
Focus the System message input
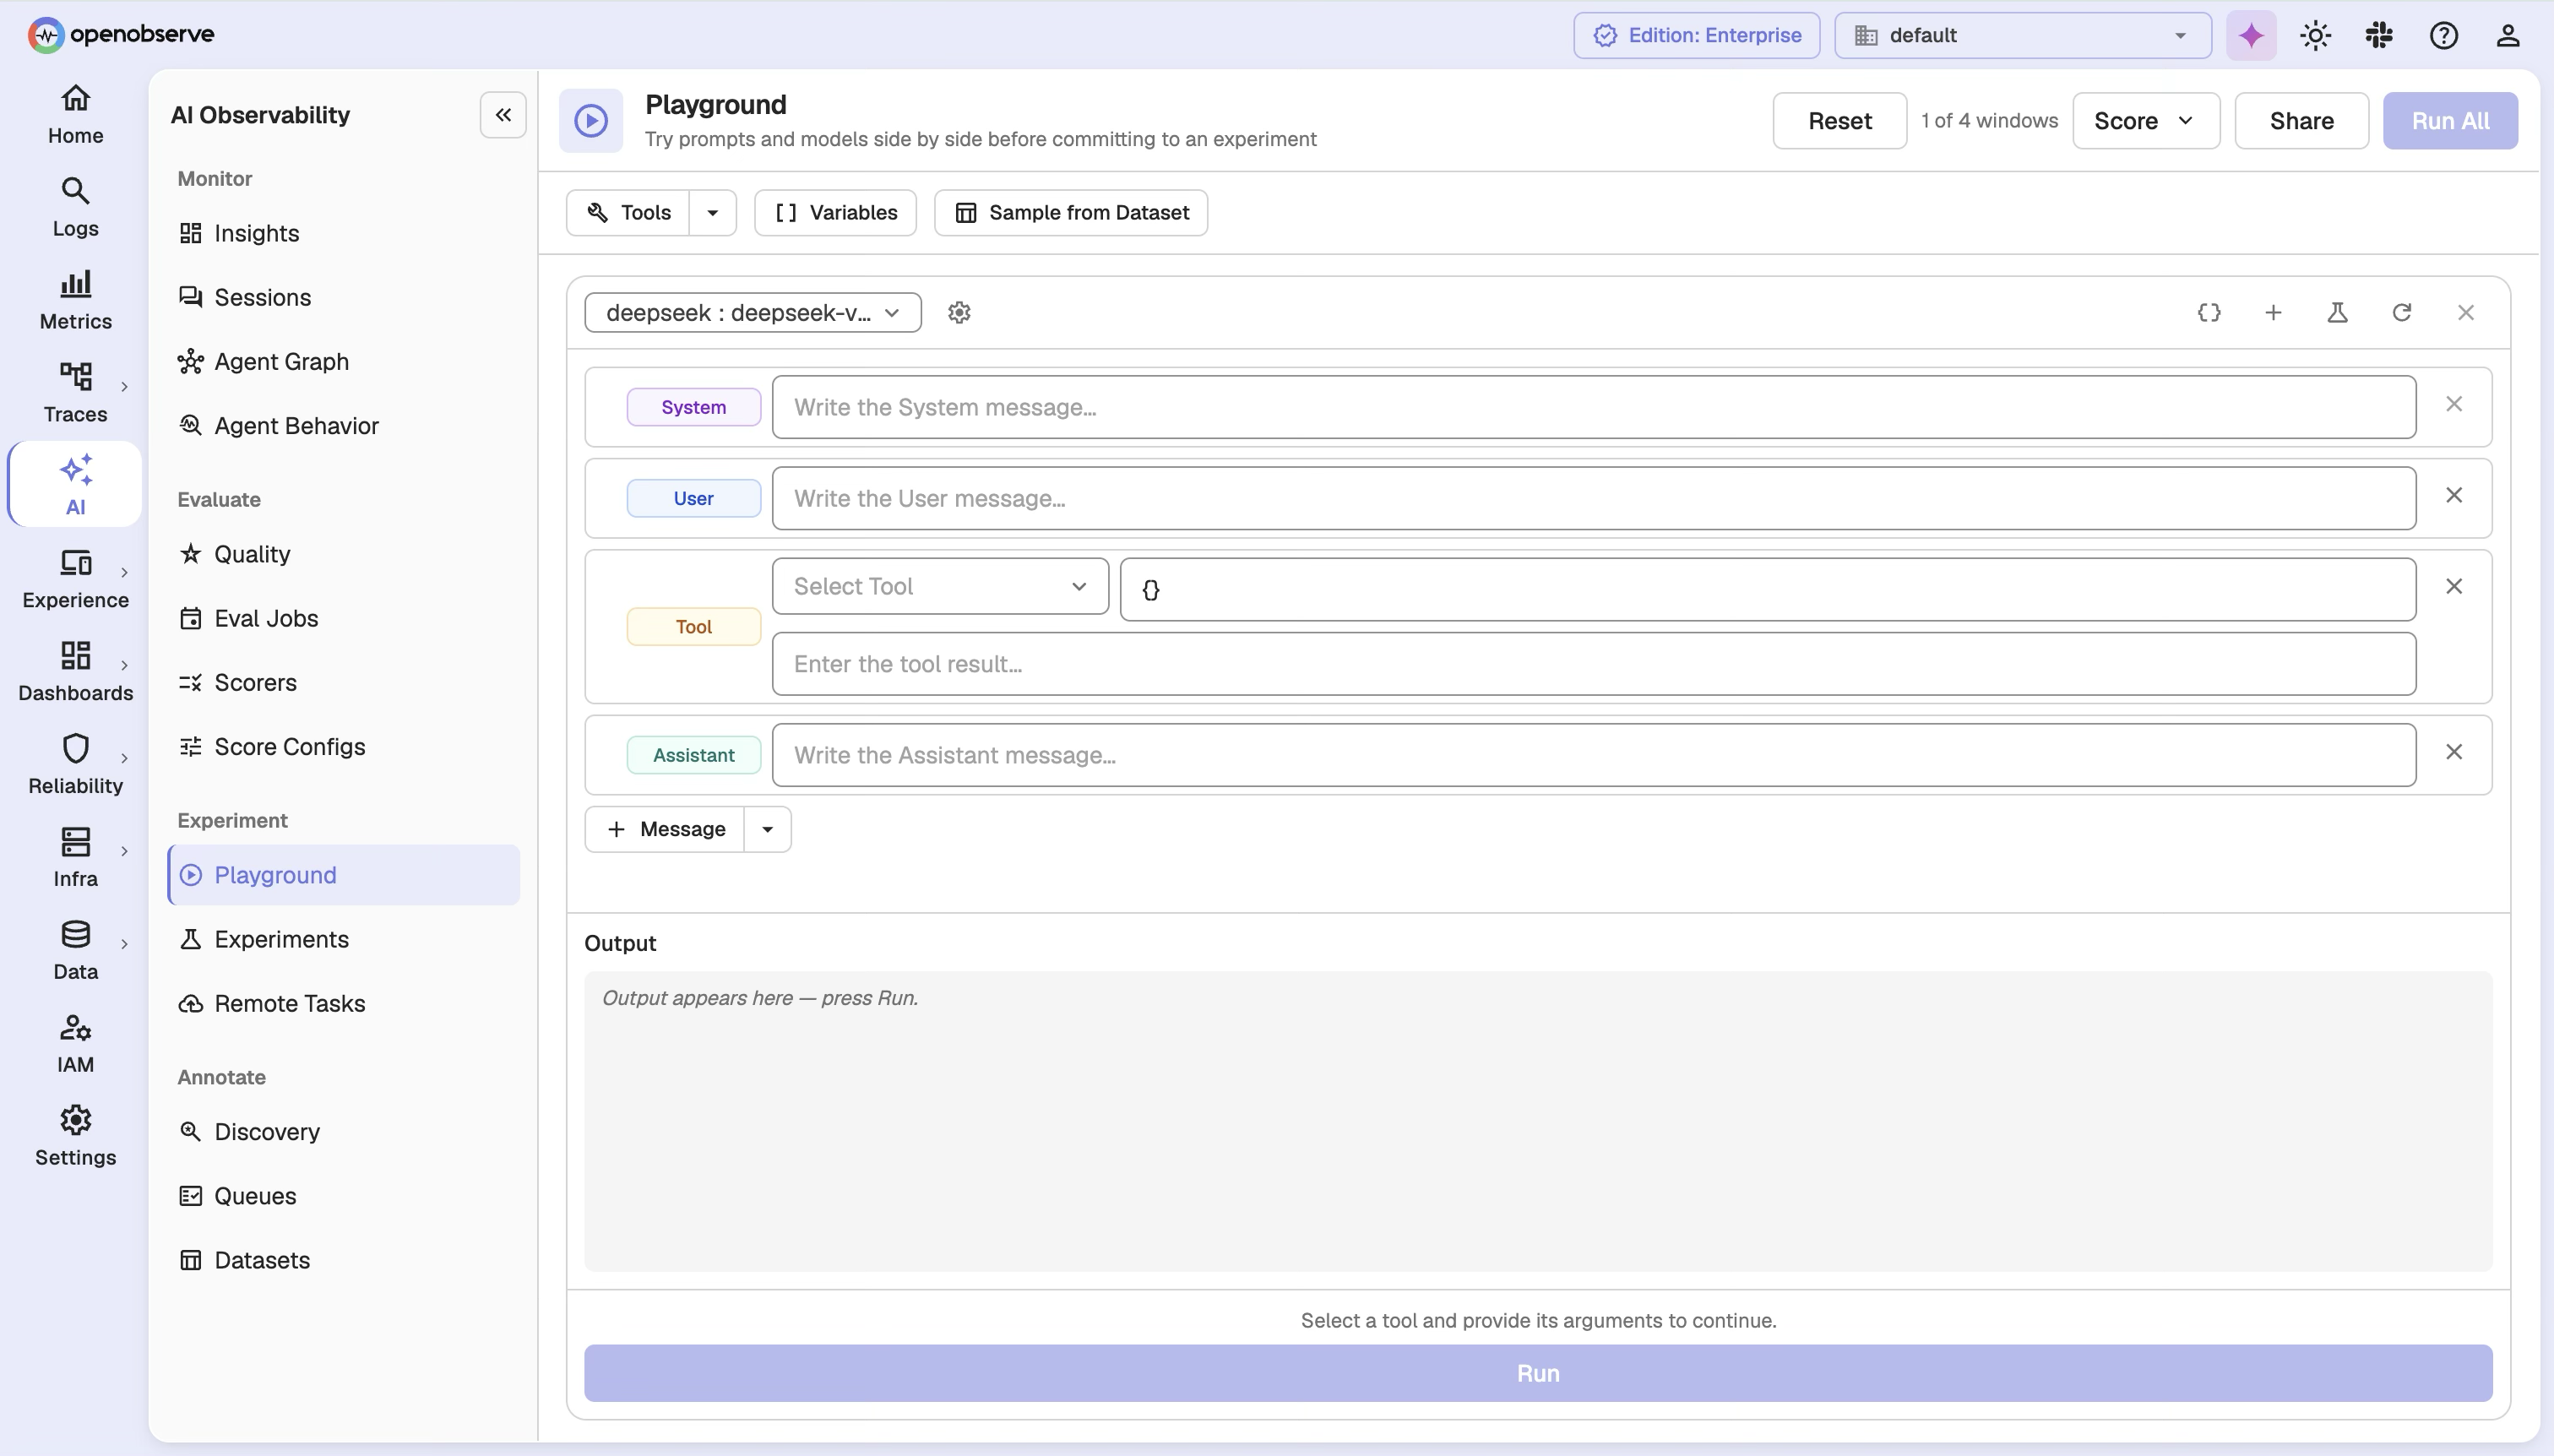[1594, 407]
